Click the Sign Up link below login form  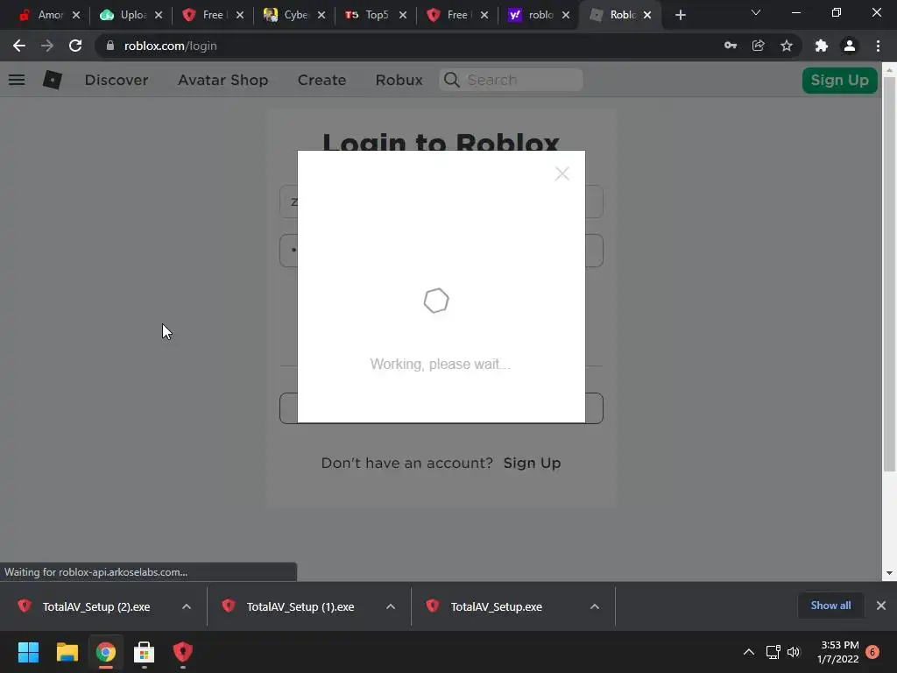(532, 463)
